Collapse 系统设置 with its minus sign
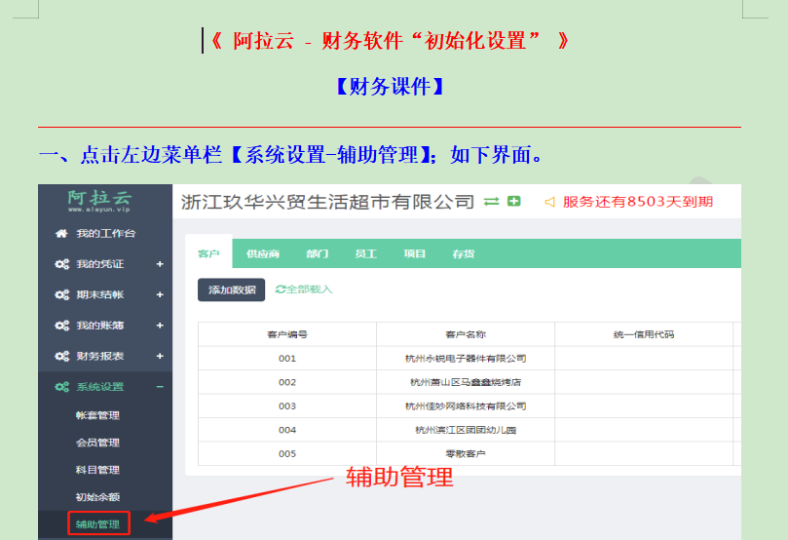This screenshot has width=788, height=540. pos(160,387)
